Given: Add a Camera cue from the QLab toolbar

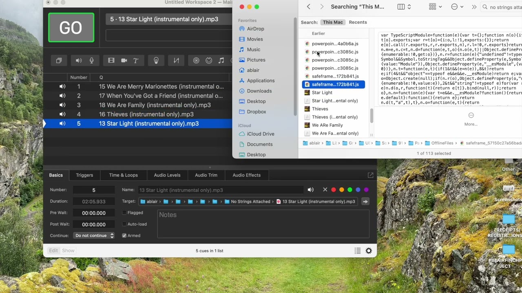Looking at the screenshot, I should pos(124,61).
